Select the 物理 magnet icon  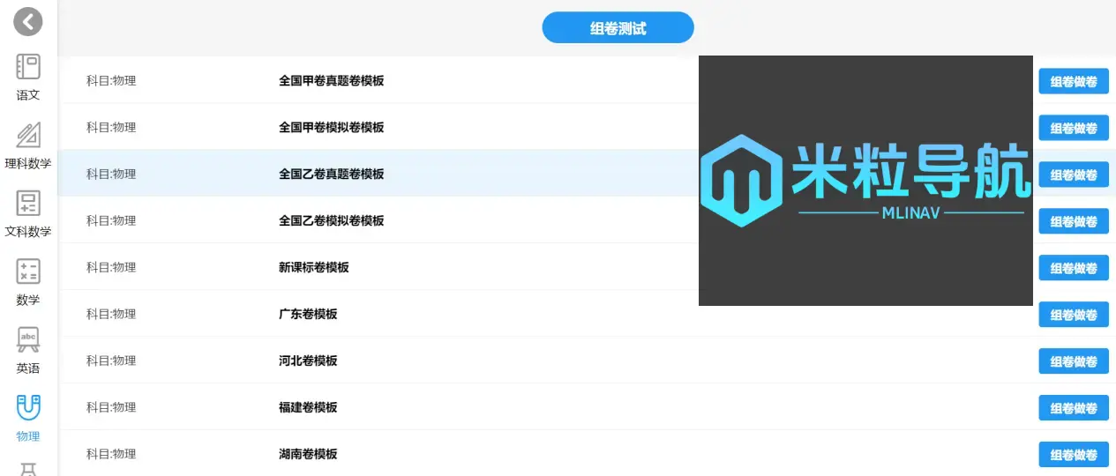tap(28, 407)
